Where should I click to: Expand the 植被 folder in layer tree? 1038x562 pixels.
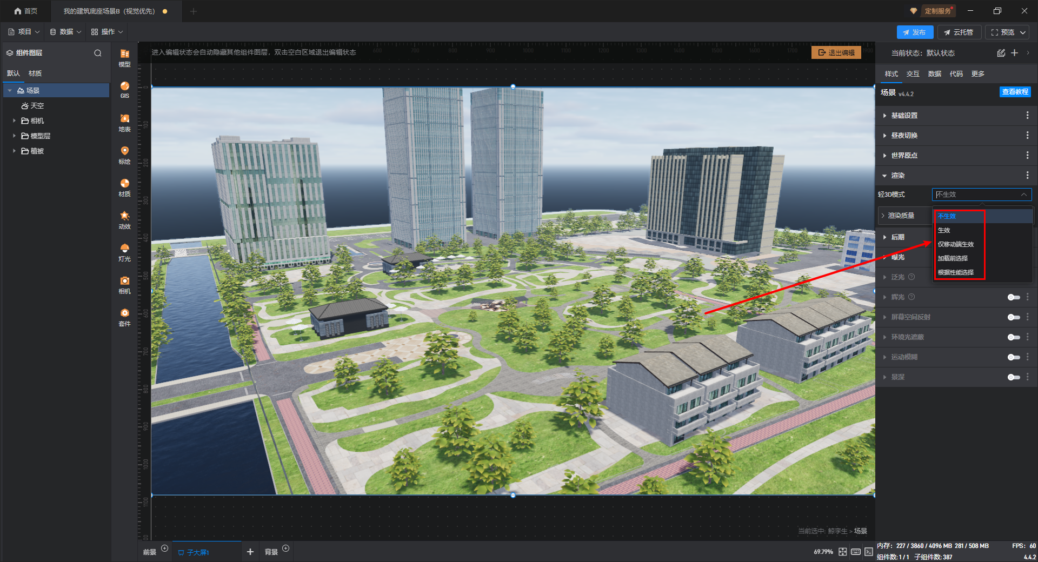[x=14, y=151]
